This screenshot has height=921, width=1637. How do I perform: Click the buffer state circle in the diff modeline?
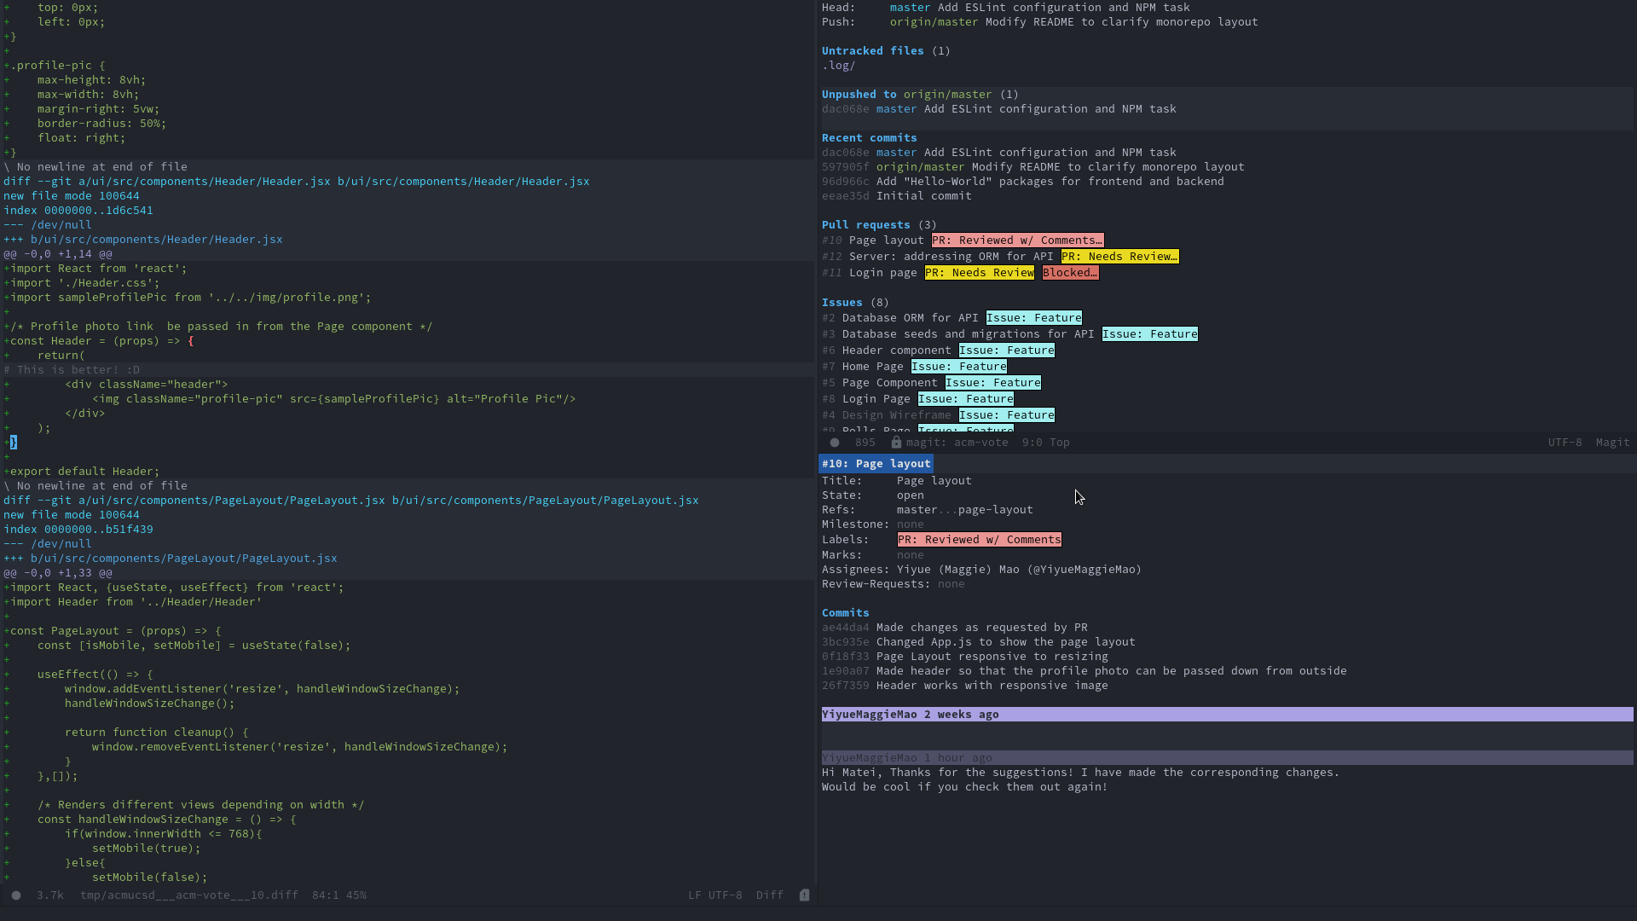[x=15, y=895]
